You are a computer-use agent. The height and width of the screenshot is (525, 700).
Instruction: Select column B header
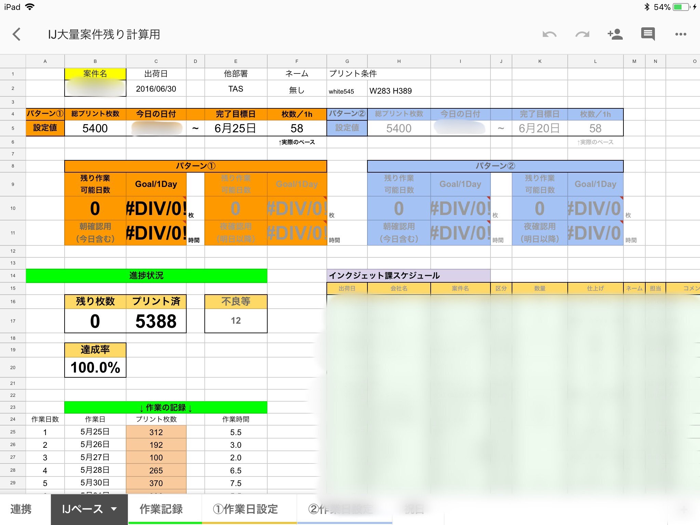tap(95, 62)
